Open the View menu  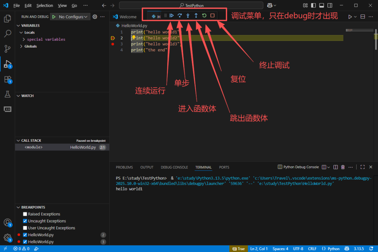pos(62,5)
